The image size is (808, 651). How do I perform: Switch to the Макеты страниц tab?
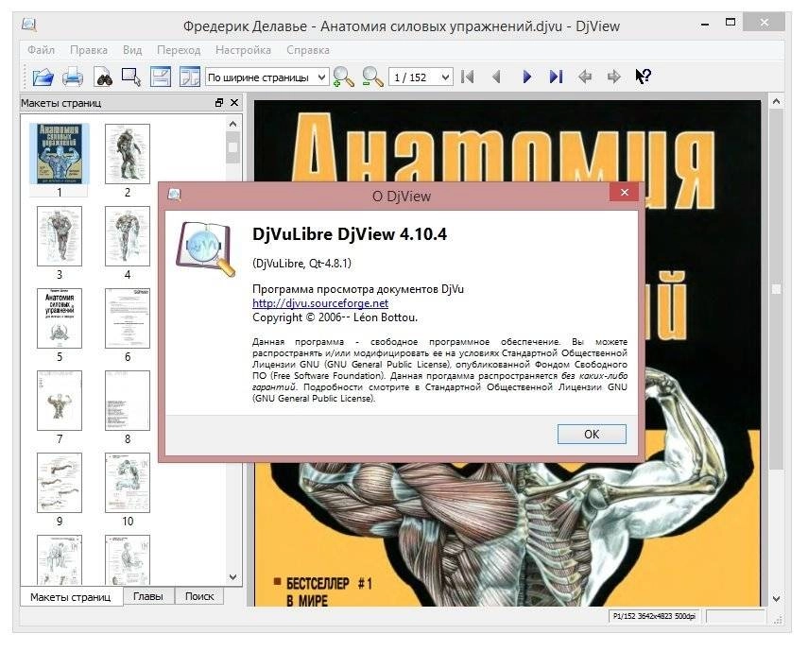pyautogui.click(x=71, y=597)
